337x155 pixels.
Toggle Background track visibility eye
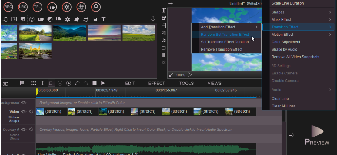pyautogui.click(x=24, y=103)
